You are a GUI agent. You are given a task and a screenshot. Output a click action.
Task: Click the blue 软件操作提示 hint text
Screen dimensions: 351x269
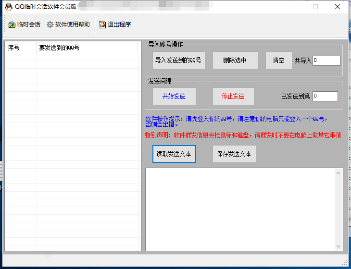(237, 122)
